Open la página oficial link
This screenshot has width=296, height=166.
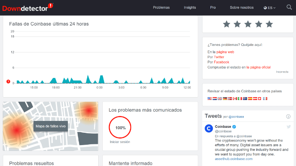(x=259, y=67)
